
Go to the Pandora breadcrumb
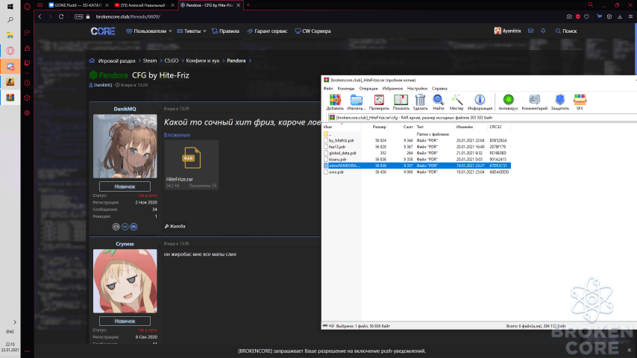tap(236, 60)
